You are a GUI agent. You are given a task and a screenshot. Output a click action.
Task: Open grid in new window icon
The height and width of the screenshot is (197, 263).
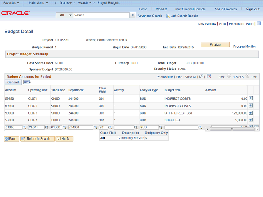tap(201, 76)
